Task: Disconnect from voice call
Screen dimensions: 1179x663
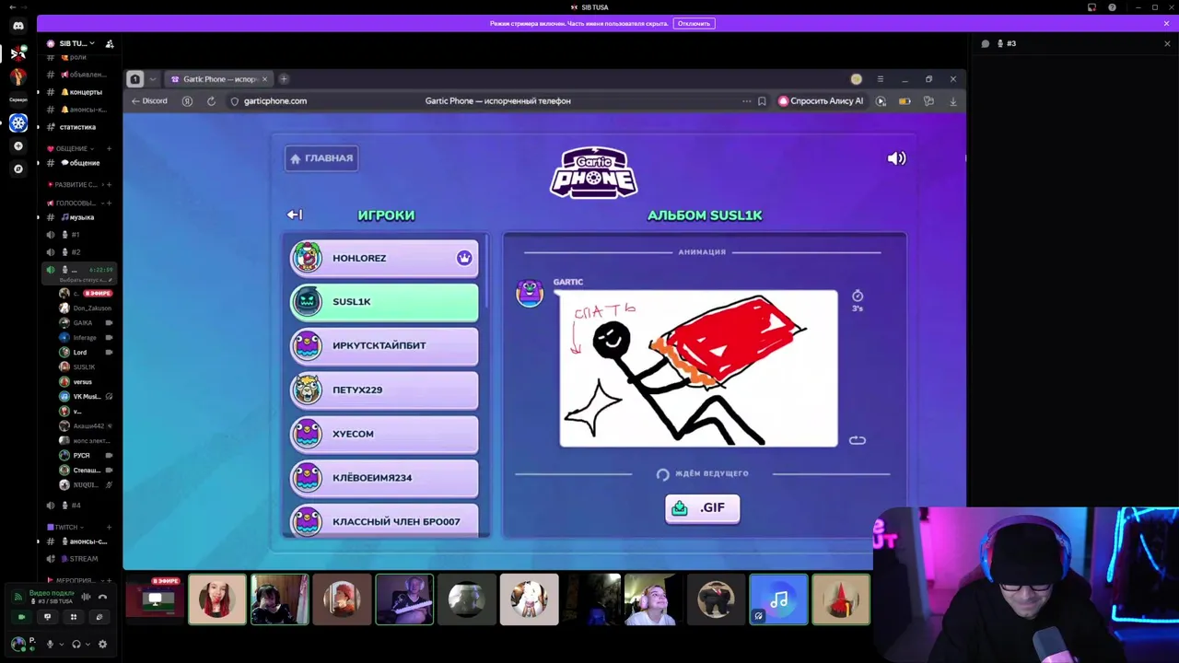Action: tap(102, 598)
